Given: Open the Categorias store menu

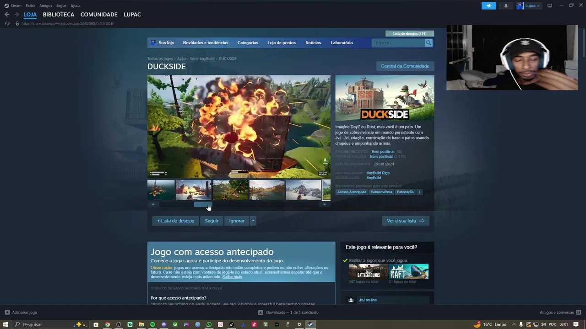Looking at the screenshot, I should 248,42.
